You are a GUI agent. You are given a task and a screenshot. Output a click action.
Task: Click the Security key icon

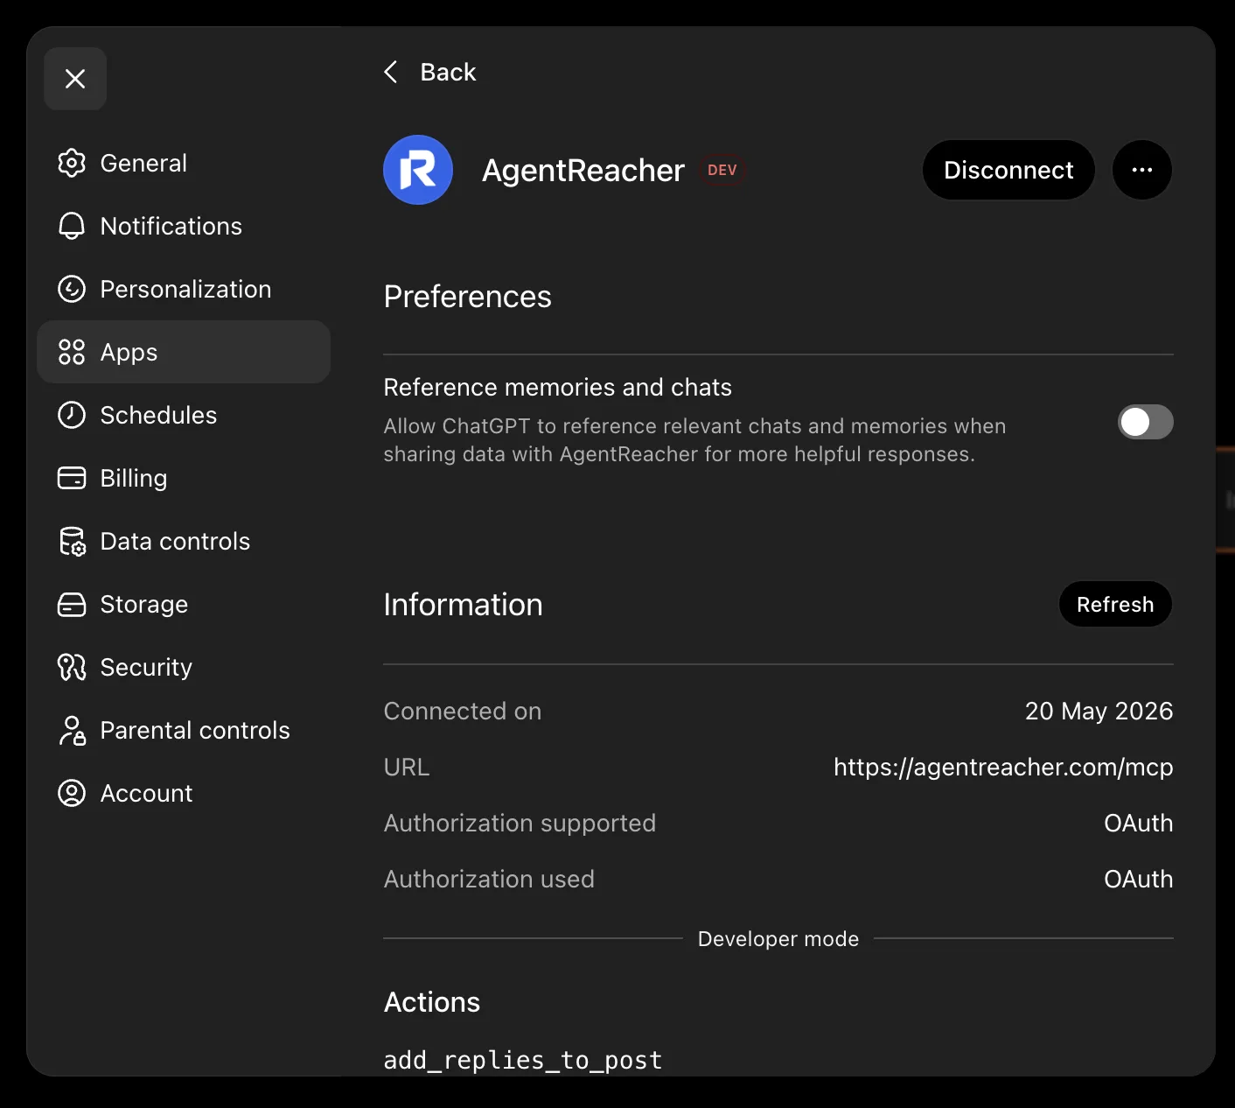[x=72, y=667]
